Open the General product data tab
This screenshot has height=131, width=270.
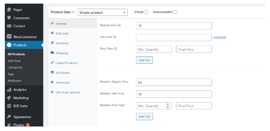(x=73, y=23)
